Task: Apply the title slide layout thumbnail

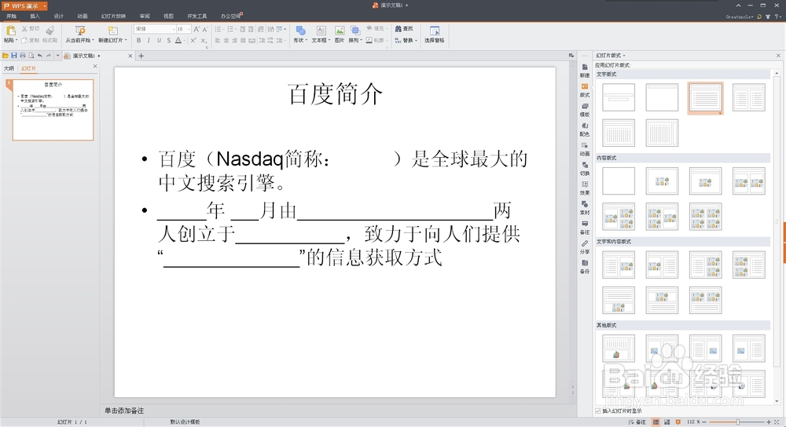Action: (619, 97)
